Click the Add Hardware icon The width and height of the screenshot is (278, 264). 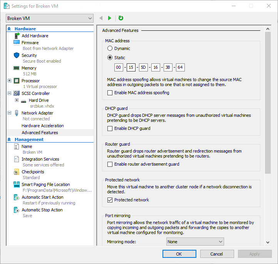coord(17,36)
